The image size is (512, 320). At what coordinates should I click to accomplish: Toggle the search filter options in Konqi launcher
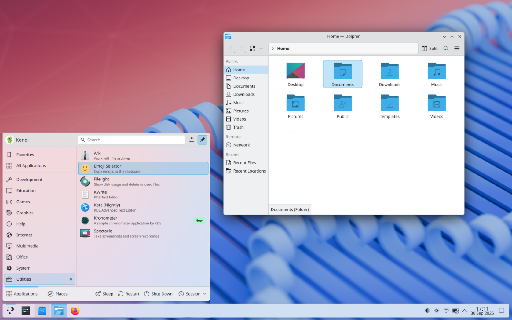[192, 140]
